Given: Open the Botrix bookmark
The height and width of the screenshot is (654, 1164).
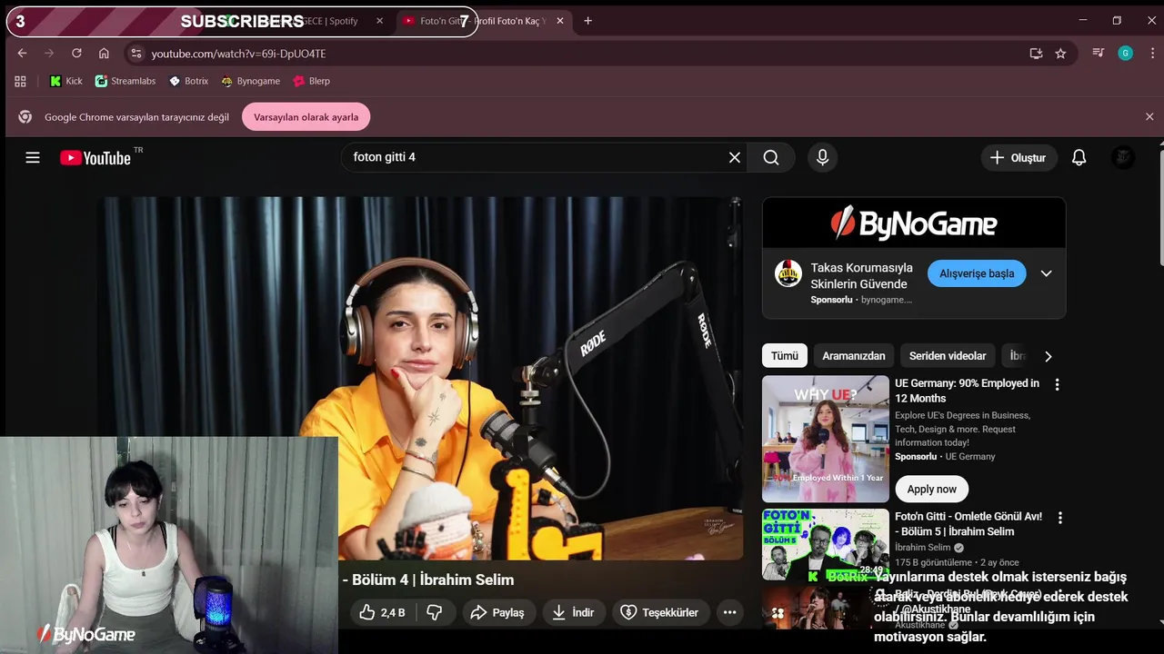Looking at the screenshot, I should click(x=188, y=81).
